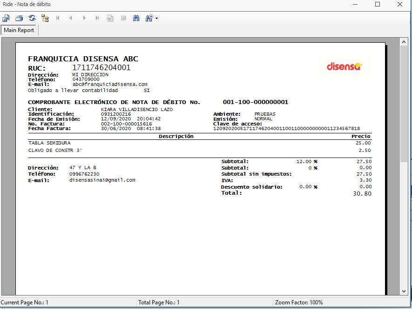Click the scrollbar up arrow
Viewport: 412px width, 309px height.
tap(404, 42)
